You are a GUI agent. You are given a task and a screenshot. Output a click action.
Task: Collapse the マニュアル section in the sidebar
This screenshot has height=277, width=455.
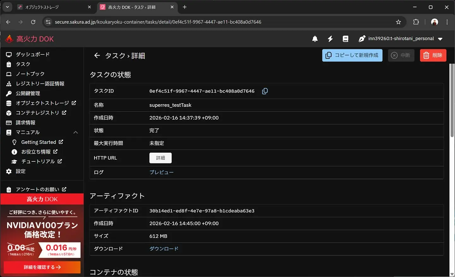click(76, 132)
